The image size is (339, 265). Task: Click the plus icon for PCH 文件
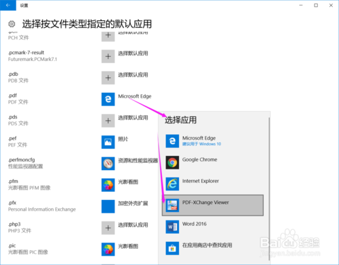(108, 36)
